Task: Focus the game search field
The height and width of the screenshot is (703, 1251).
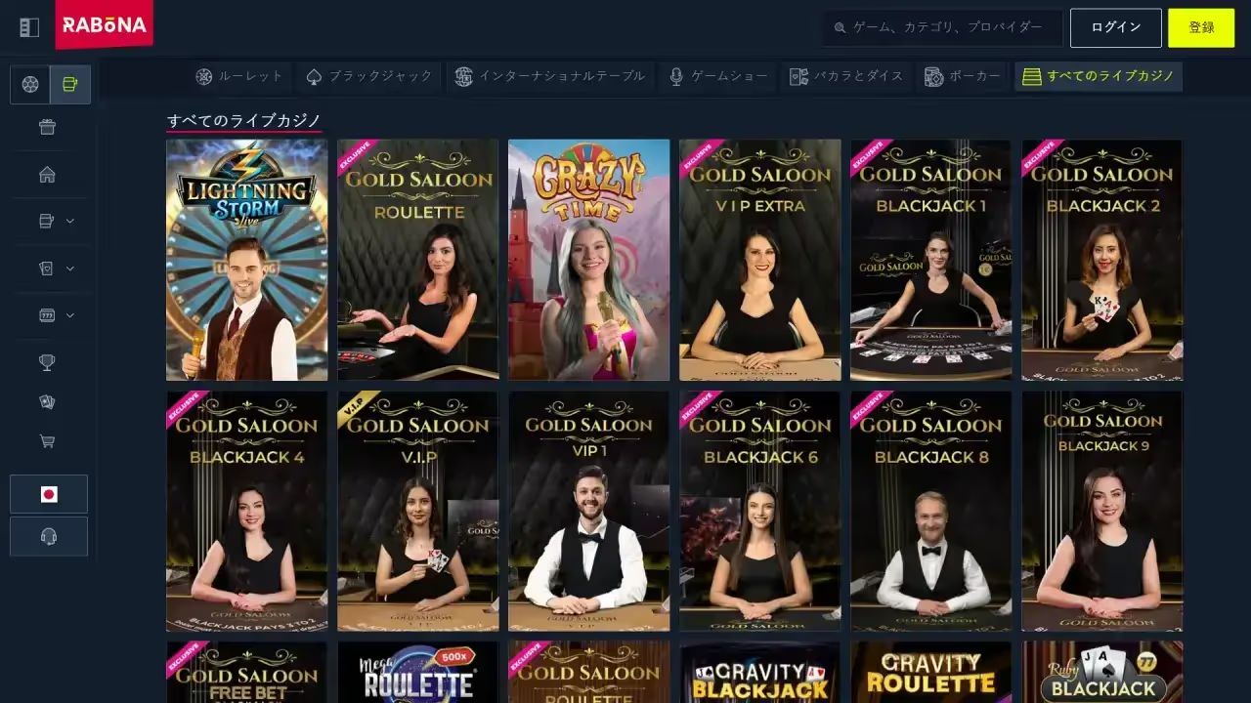Action: pos(942,27)
